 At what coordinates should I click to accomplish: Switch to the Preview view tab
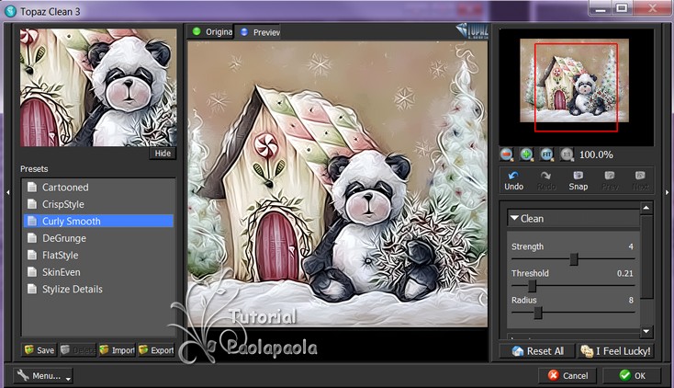point(260,32)
